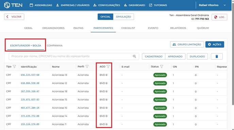
Task: Open the Status column filter icon
Action: [x=162, y=67]
